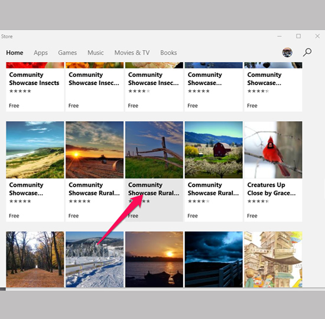This screenshot has height=319, width=325.
Task: Open the wooden fence meadow thumbnail
Action: 154,150
